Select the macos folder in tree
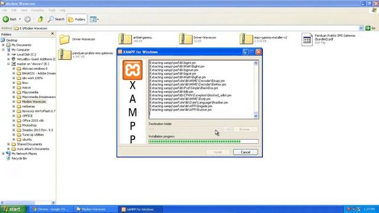 click(26, 88)
